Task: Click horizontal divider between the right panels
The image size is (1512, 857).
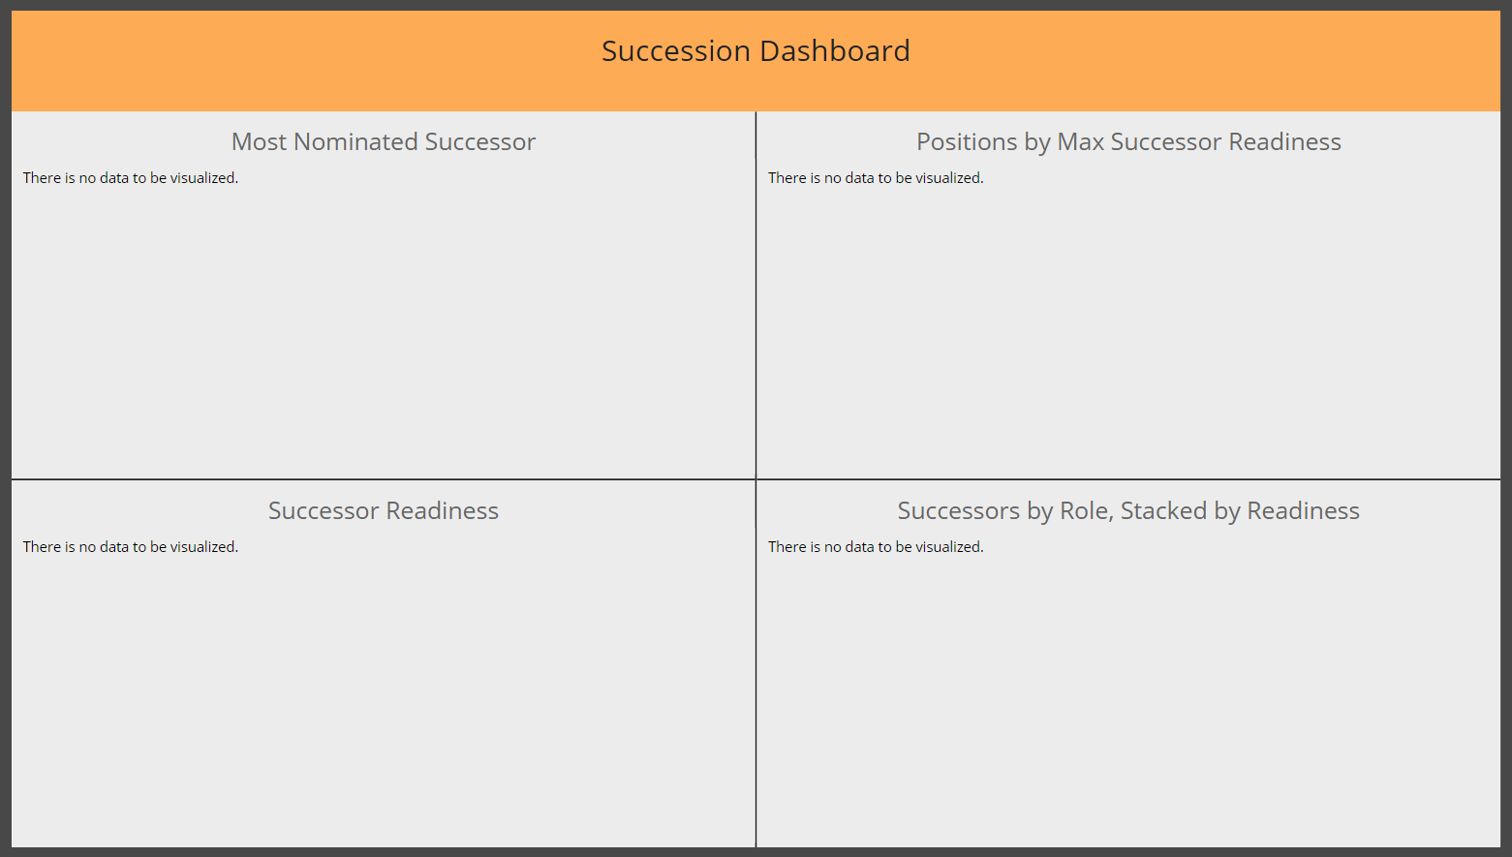Action: [1128, 479]
